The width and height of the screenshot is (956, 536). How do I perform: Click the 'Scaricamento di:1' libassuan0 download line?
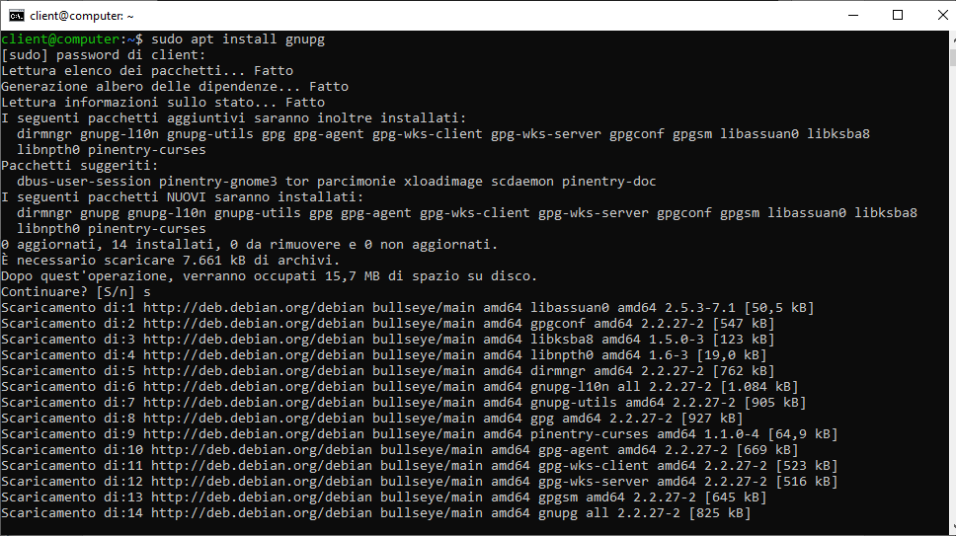point(407,308)
